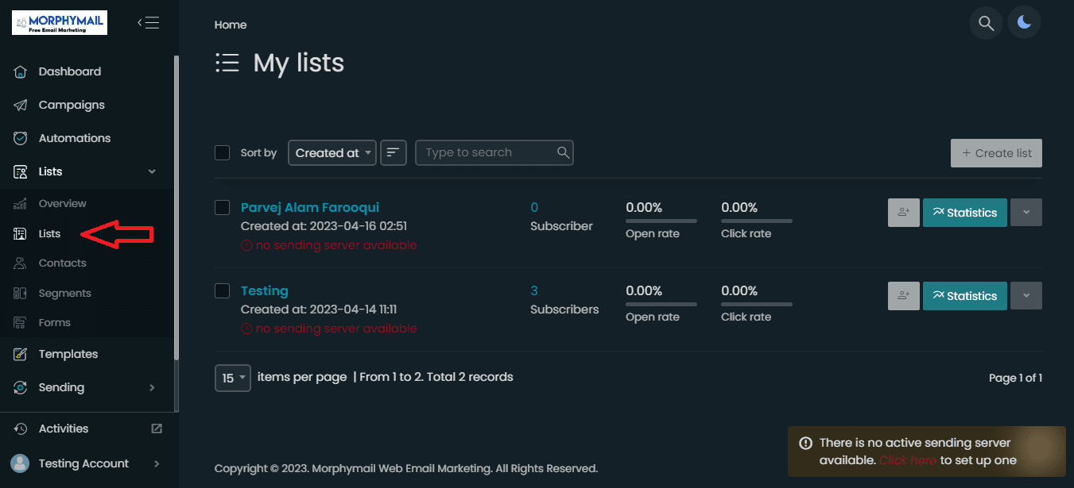This screenshot has height=488, width=1074.
Task: Click warning icon in no sending server notification
Action: pyautogui.click(x=806, y=443)
